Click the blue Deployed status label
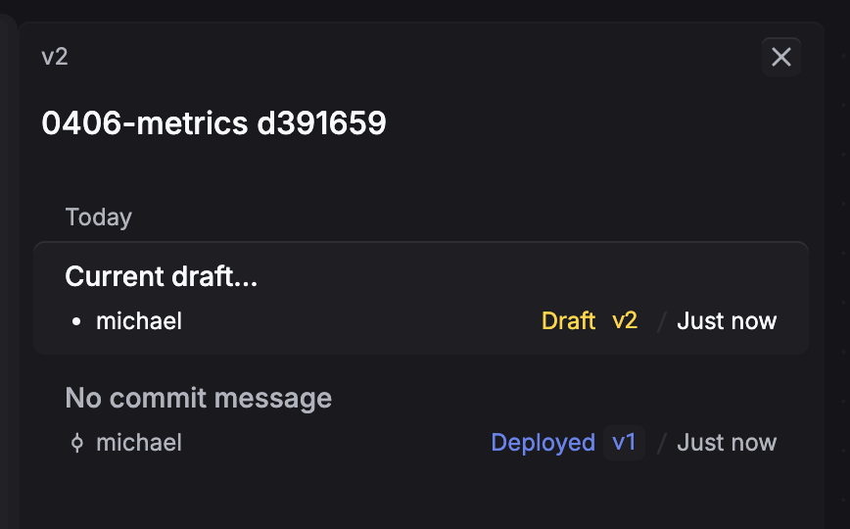Image resolution: width=850 pixels, height=529 pixels. [543, 443]
